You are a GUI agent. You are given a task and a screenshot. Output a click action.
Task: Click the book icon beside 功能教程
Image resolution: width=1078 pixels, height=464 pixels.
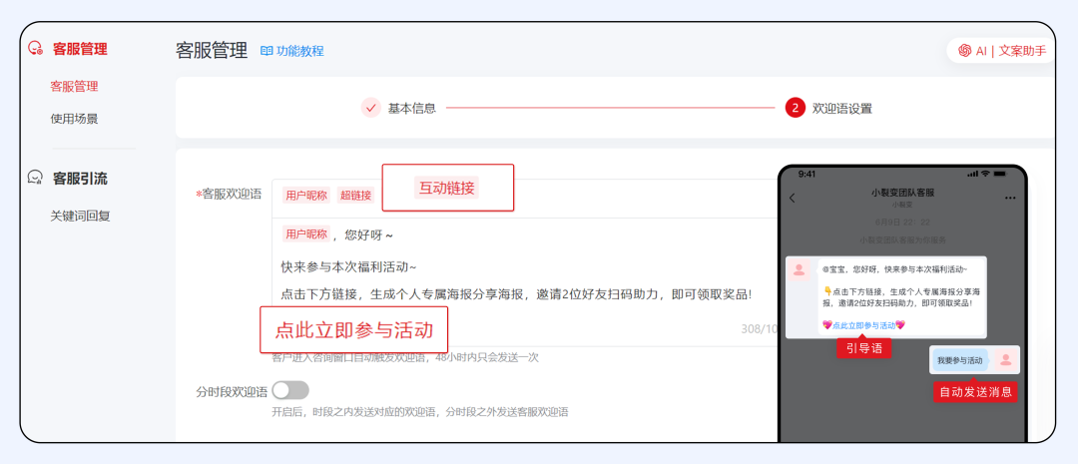pos(267,51)
